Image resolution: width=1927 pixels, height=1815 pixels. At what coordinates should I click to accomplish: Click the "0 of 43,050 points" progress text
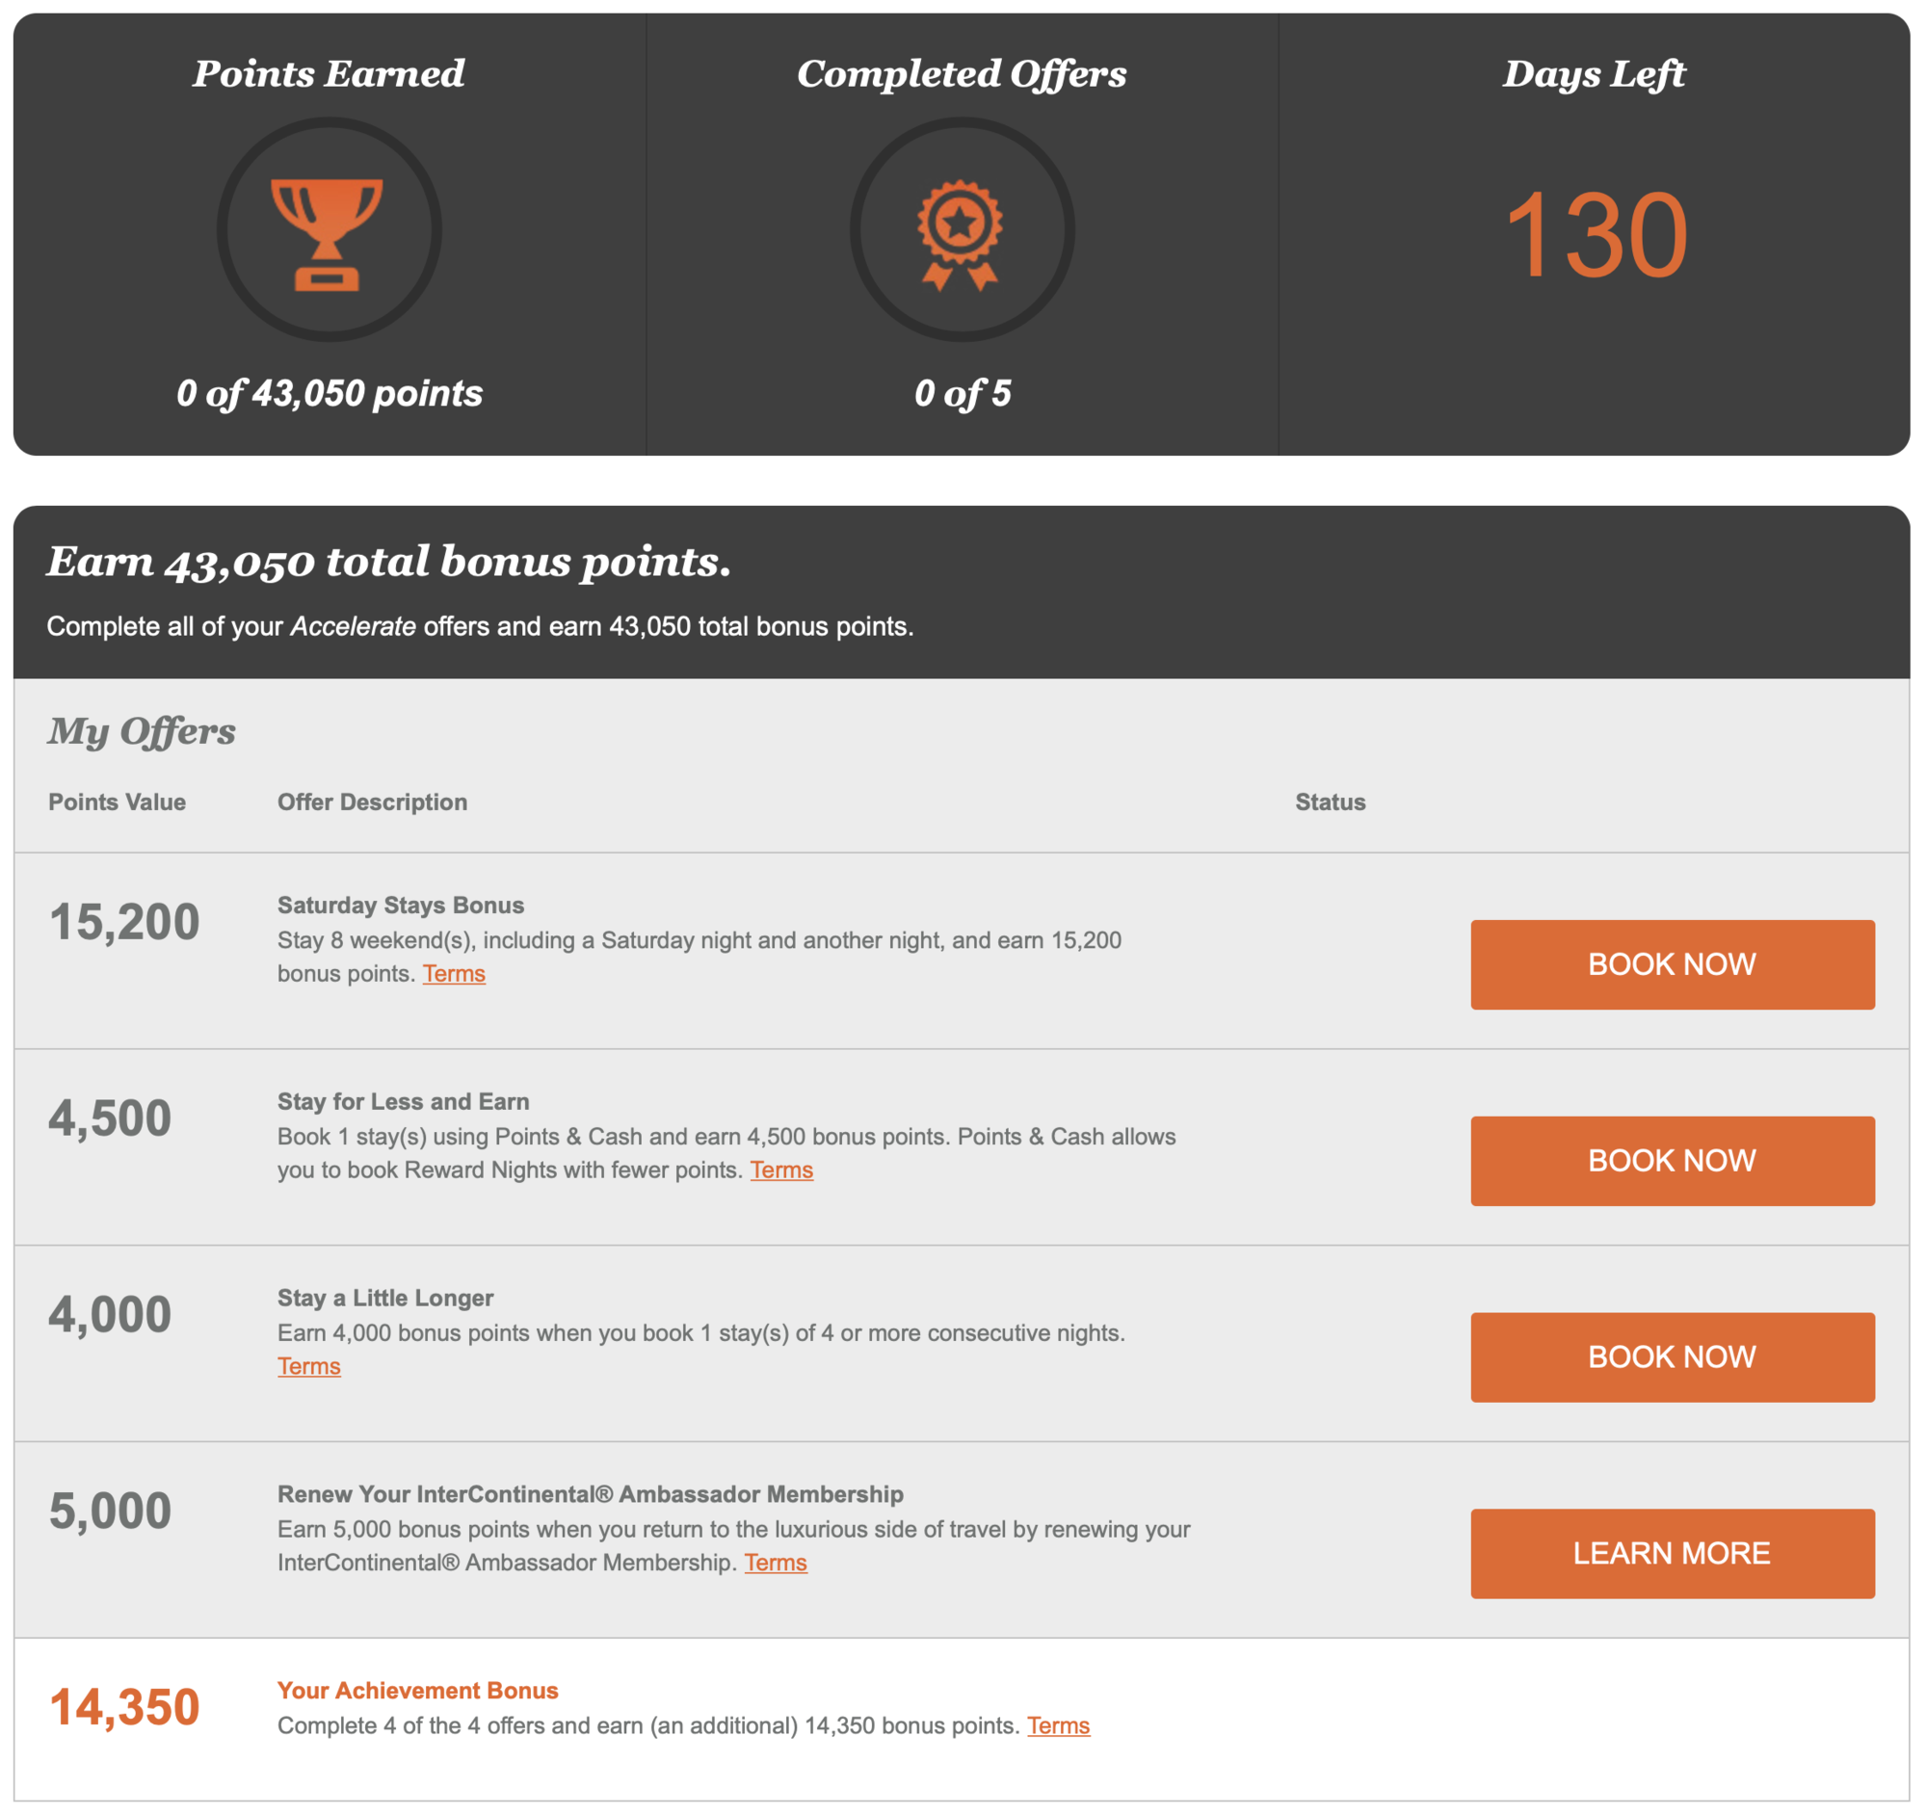[x=330, y=393]
